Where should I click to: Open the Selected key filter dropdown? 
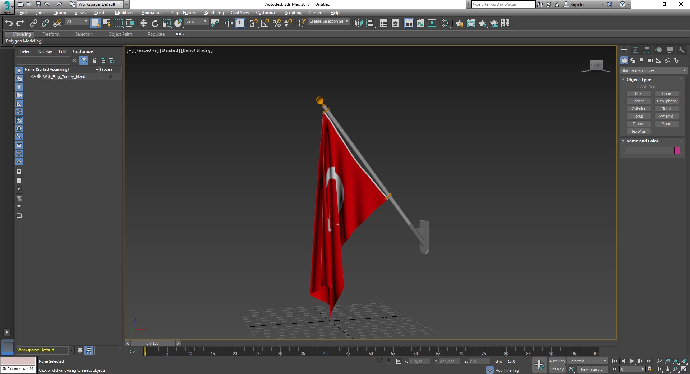(588, 361)
